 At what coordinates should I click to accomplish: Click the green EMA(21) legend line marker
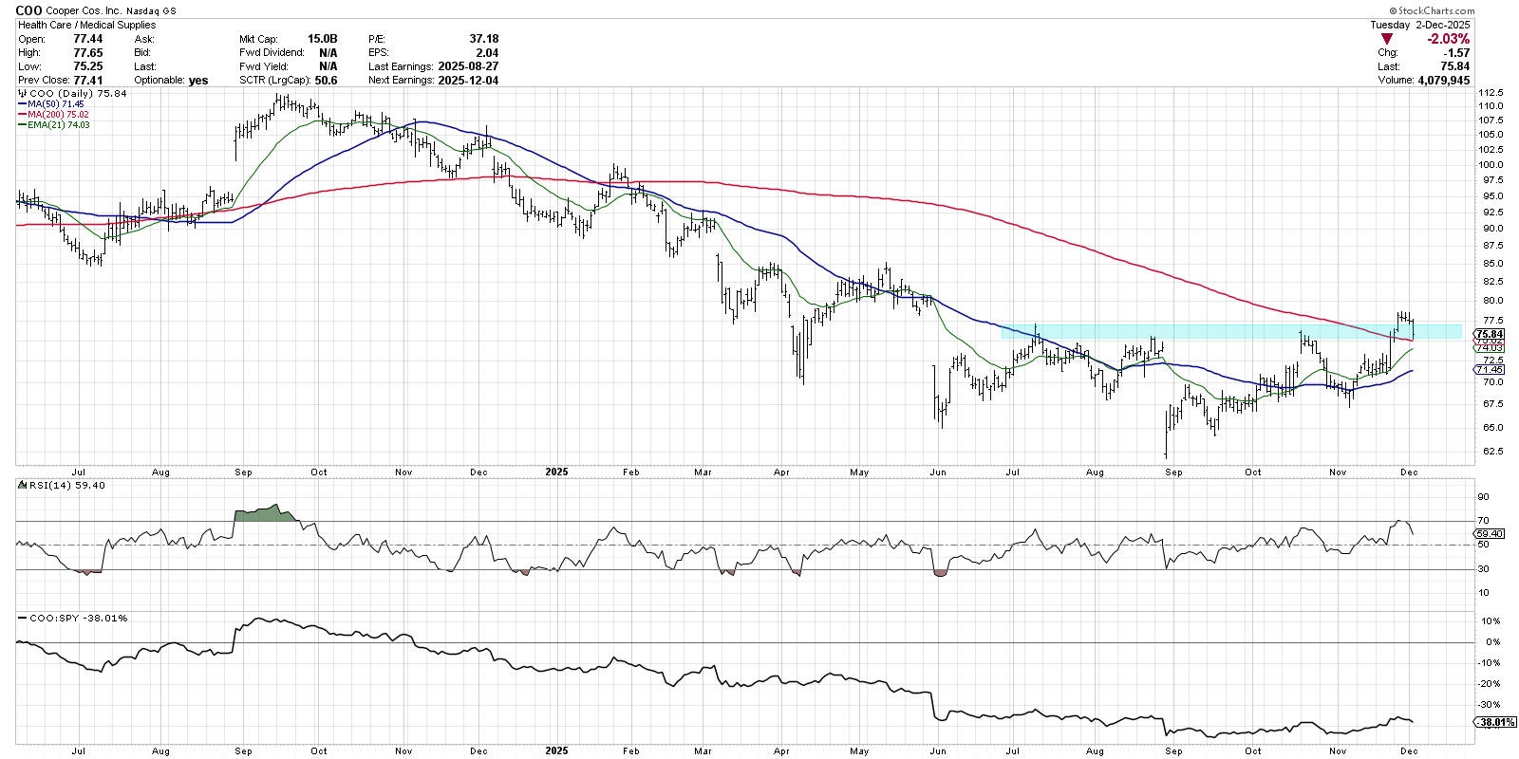click(x=22, y=125)
